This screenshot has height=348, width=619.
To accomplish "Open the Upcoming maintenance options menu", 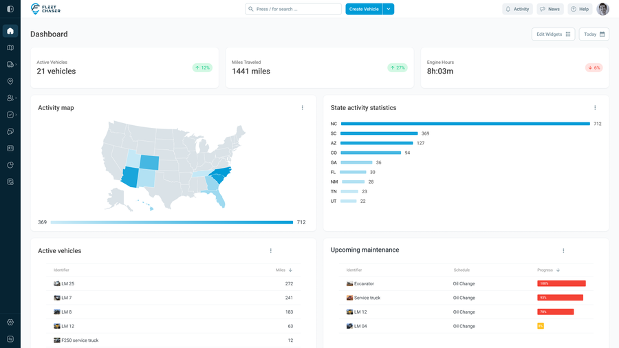I will pyautogui.click(x=563, y=251).
